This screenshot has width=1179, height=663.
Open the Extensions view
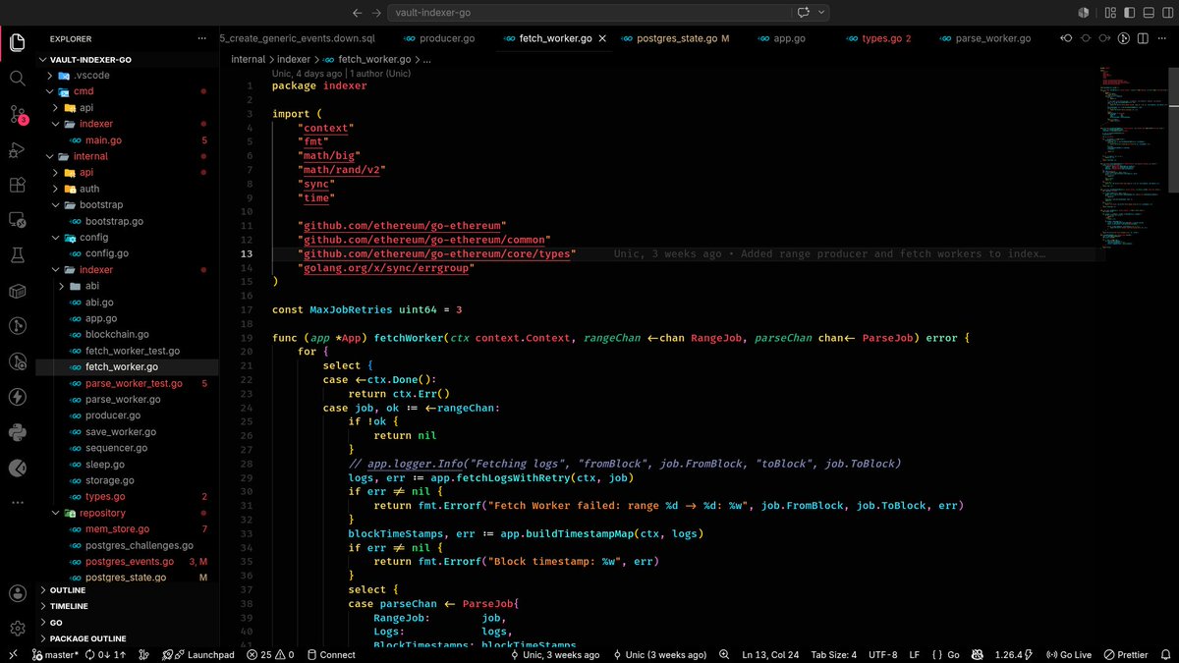17,185
